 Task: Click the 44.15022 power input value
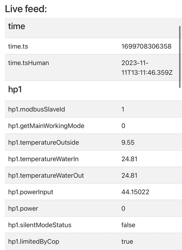(x=135, y=192)
